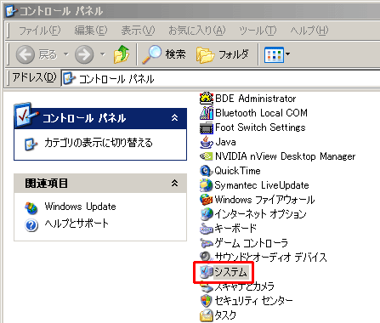This screenshot has width=380, height=323.
Task: Open the 編集(E) menu
Action: click(x=91, y=30)
